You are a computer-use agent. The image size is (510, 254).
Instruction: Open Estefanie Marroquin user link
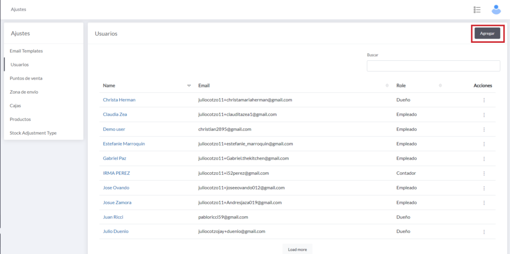(x=124, y=144)
